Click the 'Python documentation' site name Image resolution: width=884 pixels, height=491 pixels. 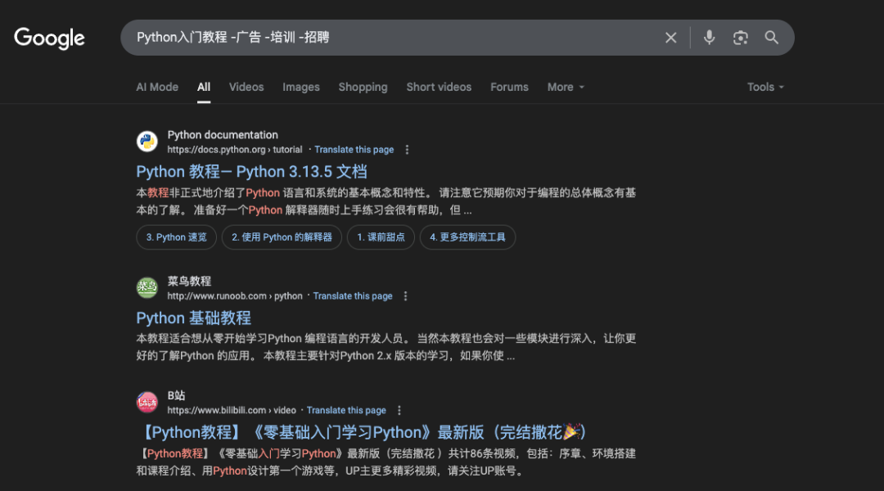pyautogui.click(x=223, y=135)
